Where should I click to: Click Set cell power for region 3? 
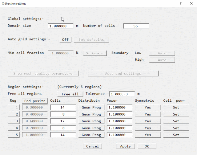point(176,121)
